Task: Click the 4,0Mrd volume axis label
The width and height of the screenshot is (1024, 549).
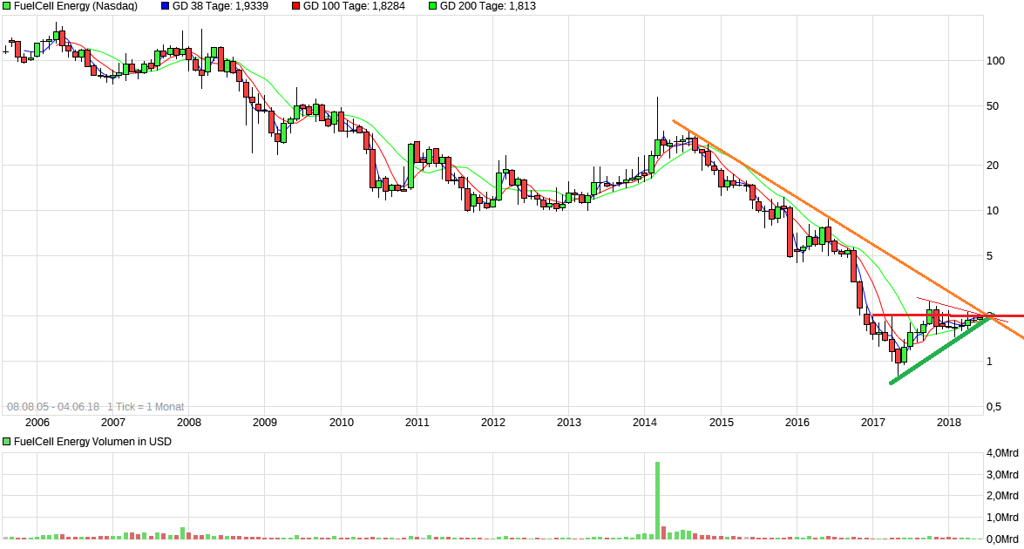Action: (x=1004, y=454)
